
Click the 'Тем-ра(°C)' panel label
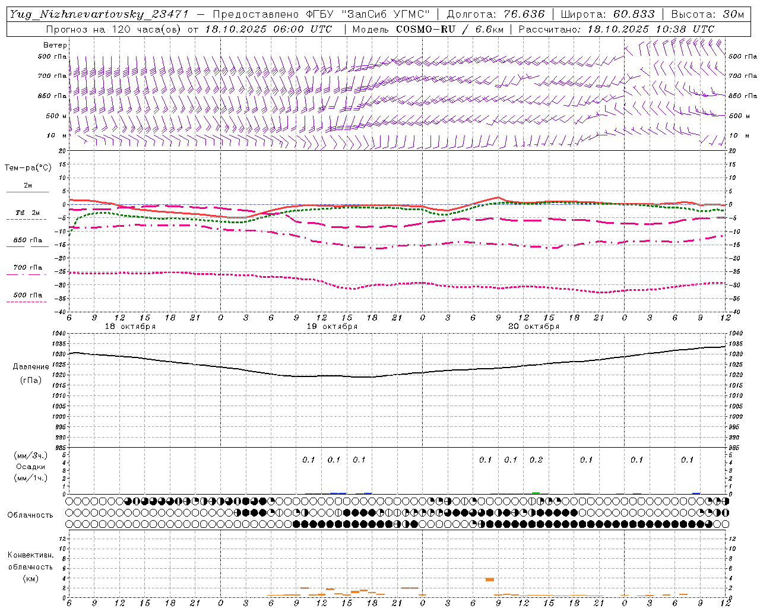(28, 167)
